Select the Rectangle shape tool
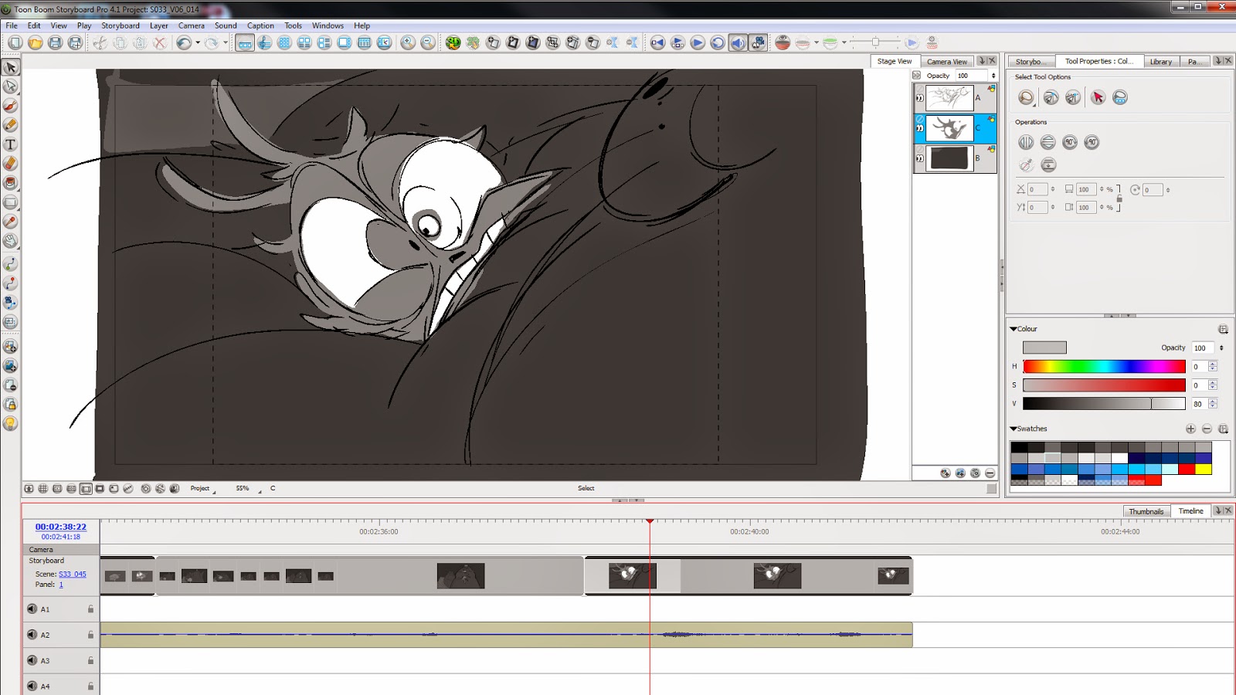Image resolution: width=1236 pixels, height=695 pixels. click(11, 202)
